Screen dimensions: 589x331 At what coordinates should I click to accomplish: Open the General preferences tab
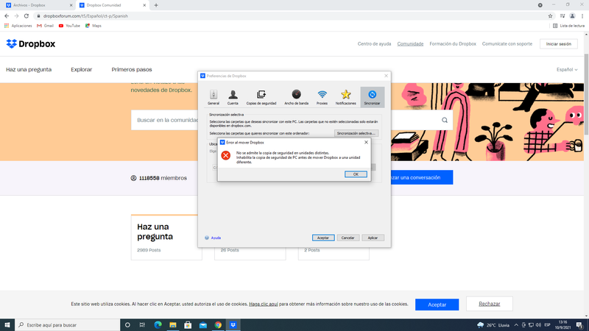pos(214,97)
